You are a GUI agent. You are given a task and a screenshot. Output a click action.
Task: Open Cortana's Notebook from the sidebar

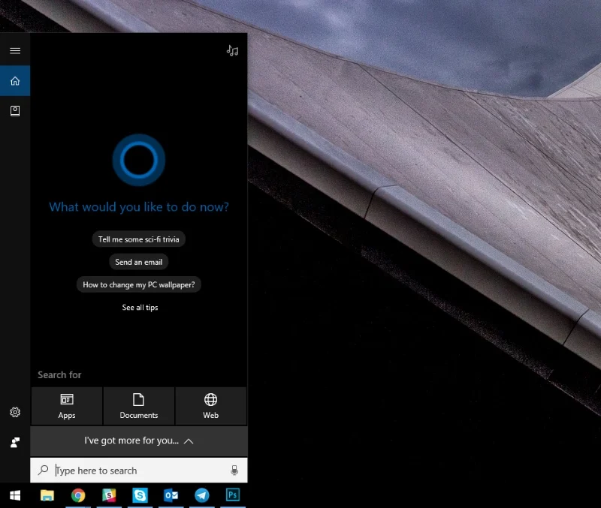coord(15,111)
